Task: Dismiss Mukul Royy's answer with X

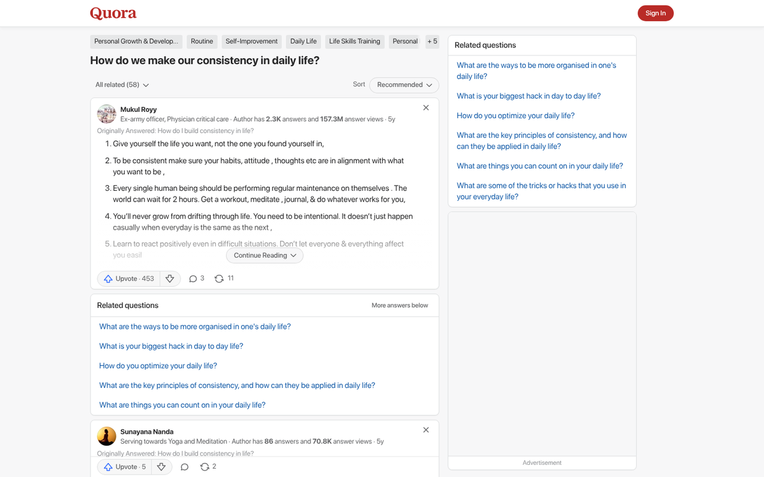Action: pos(426,108)
